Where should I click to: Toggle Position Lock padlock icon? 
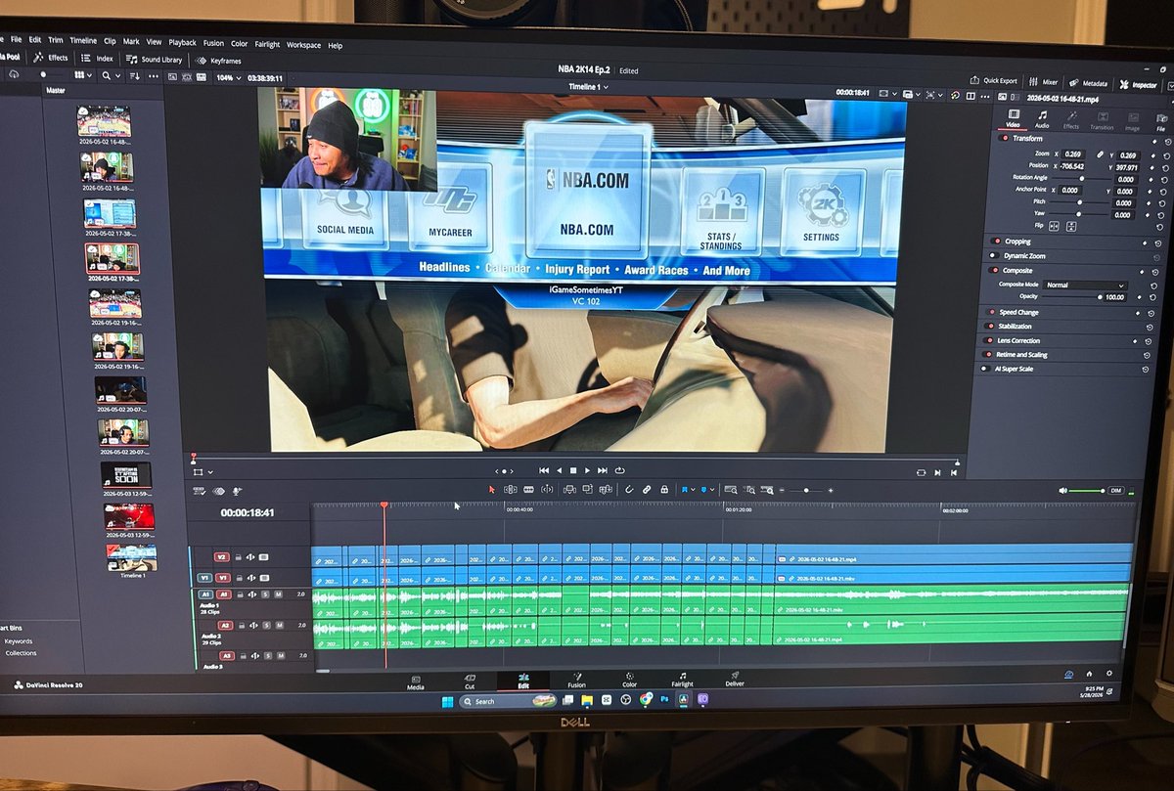[664, 489]
